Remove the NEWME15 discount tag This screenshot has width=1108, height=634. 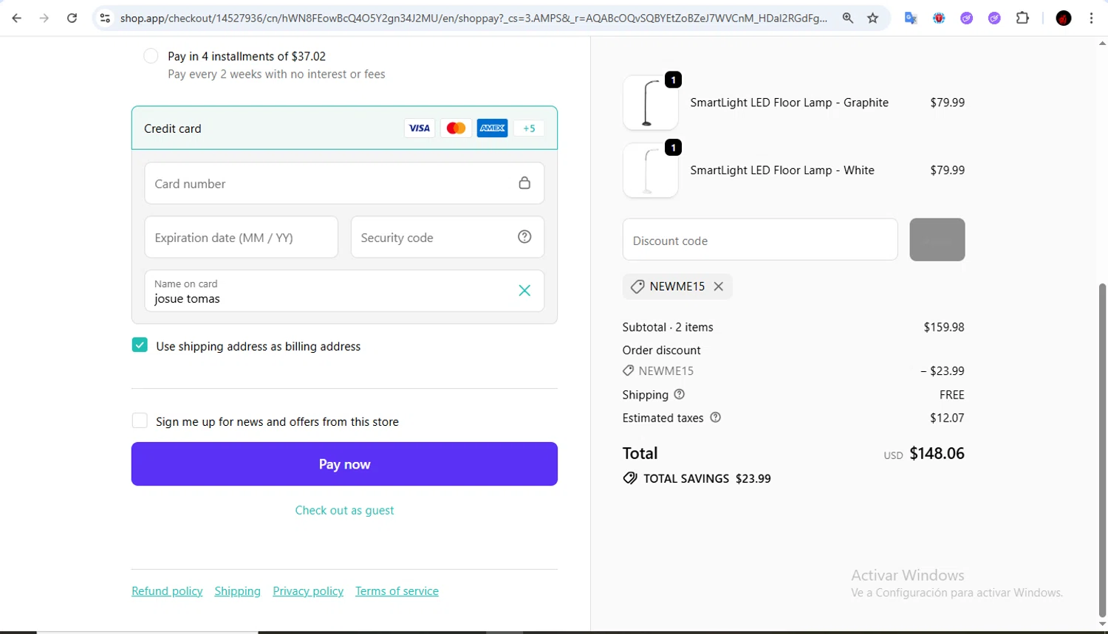click(x=718, y=286)
